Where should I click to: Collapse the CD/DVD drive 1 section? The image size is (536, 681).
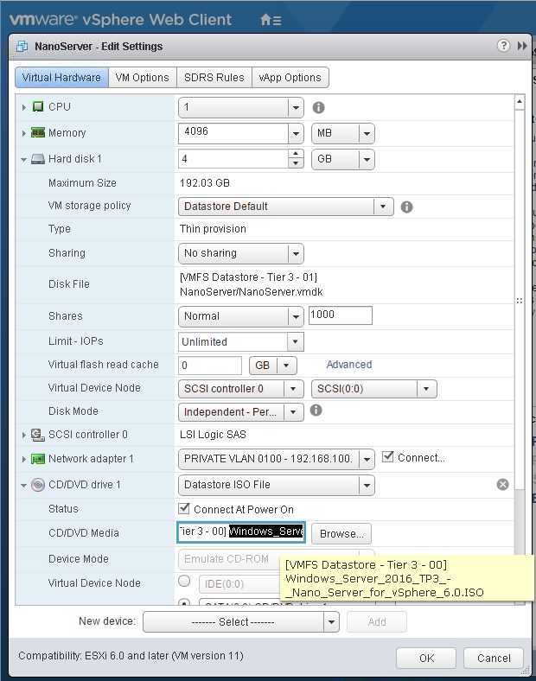click(24, 485)
